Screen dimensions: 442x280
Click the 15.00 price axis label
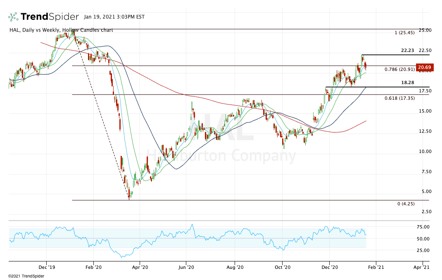[x=425, y=111]
